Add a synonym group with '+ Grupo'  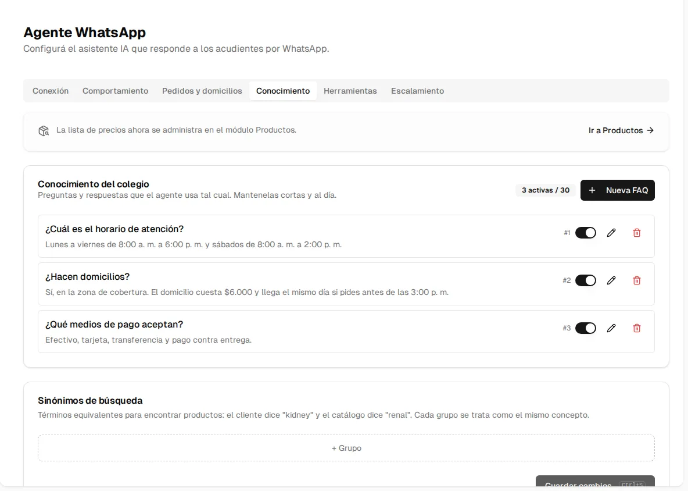tap(346, 448)
